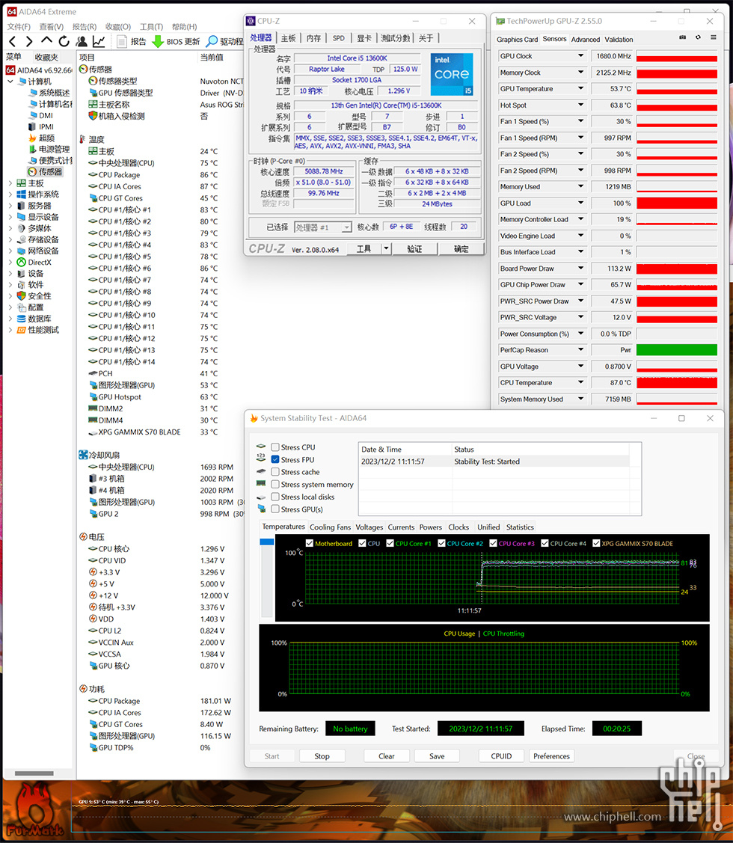Click the Clear button
Screen dimensions: 733x843
[x=386, y=756]
